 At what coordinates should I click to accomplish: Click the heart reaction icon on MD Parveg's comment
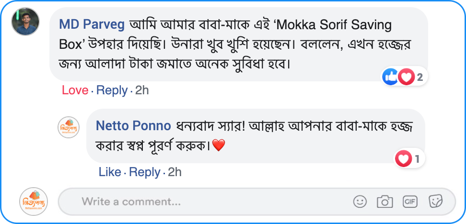pos(406,77)
